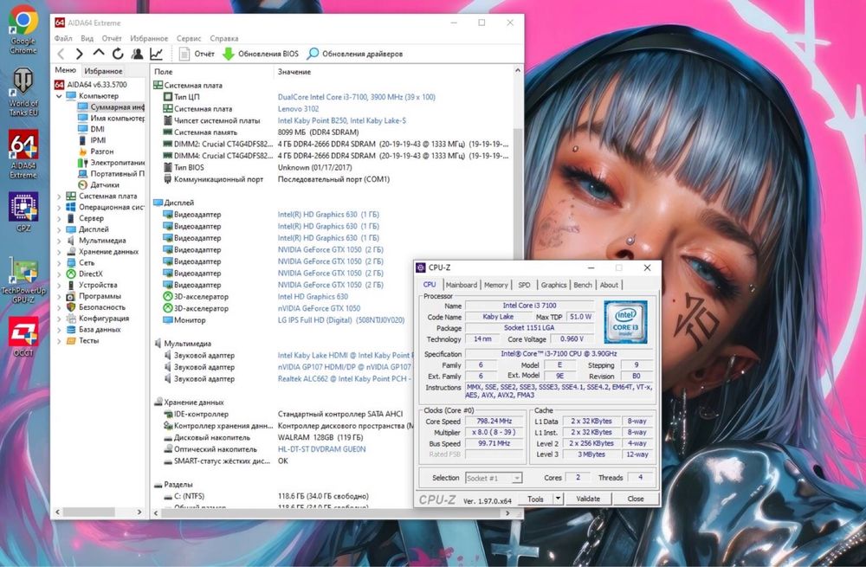Expand the Операционная система tree node
Image resolution: width=866 pixels, height=567 pixels.
59,207
